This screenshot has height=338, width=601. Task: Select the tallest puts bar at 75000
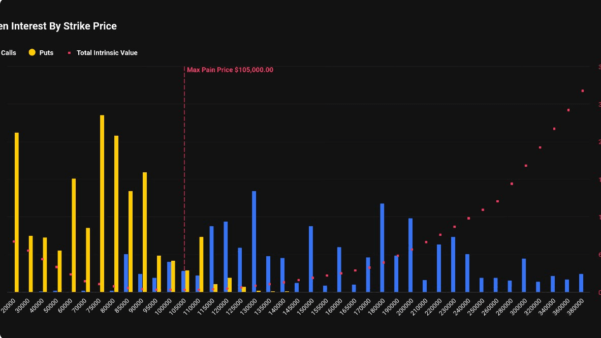102,203
